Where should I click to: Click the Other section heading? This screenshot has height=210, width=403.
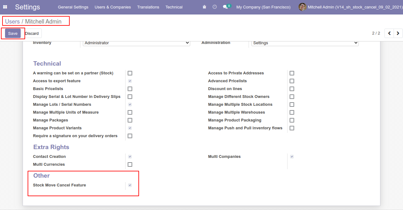click(x=41, y=175)
